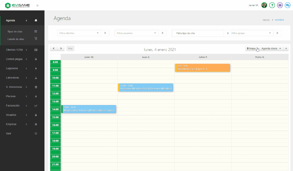Open the purple gift icon in header
This screenshot has width=293, height=171.
280,5
